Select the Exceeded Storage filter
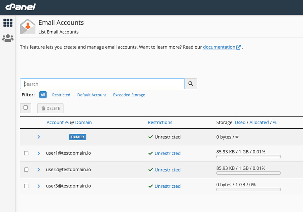This screenshot has width=303, height=212. 129,95
